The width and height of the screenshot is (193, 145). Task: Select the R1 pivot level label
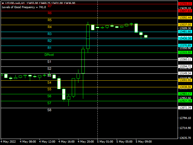[49, 48]
